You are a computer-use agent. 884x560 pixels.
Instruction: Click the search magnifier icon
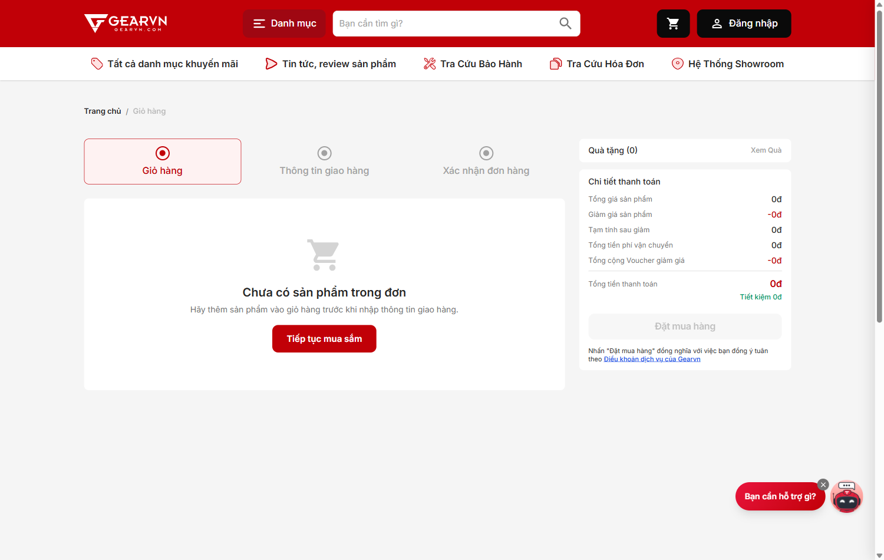click(565, 24)
